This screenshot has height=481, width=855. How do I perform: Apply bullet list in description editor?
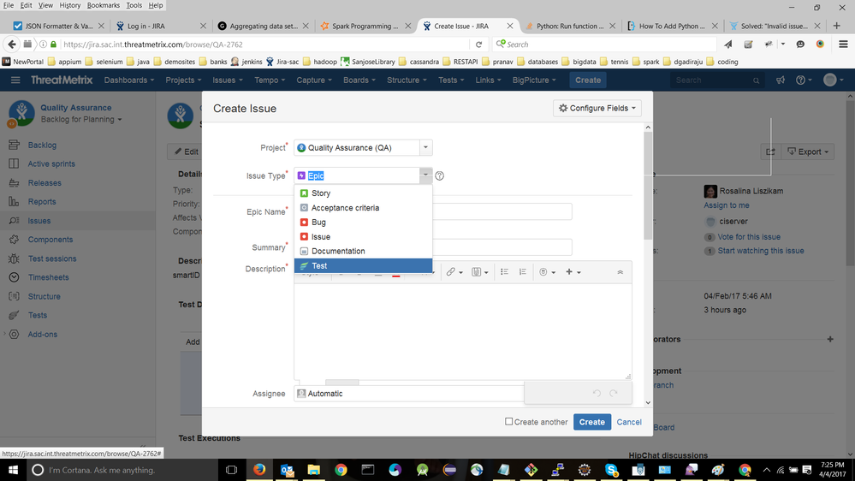(x=504, y=271)
